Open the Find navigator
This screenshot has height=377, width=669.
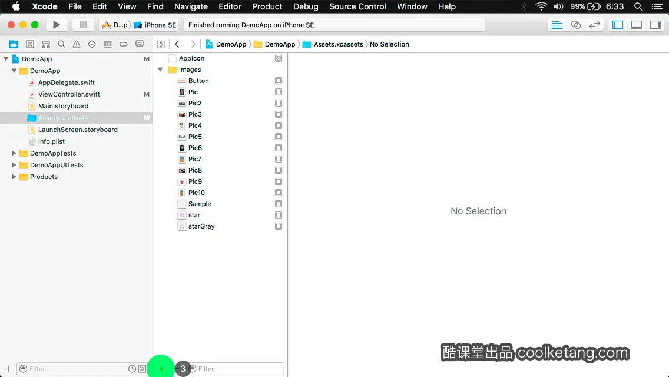pyautogui.click(x=61, y=44)
